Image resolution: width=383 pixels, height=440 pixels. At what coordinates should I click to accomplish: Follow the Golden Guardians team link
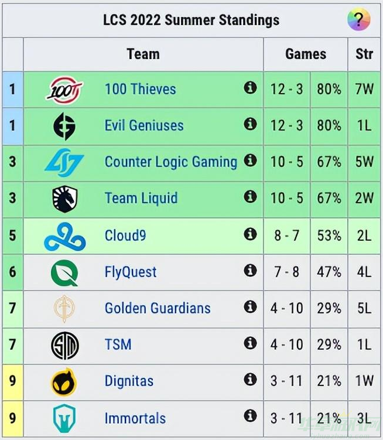158,308
